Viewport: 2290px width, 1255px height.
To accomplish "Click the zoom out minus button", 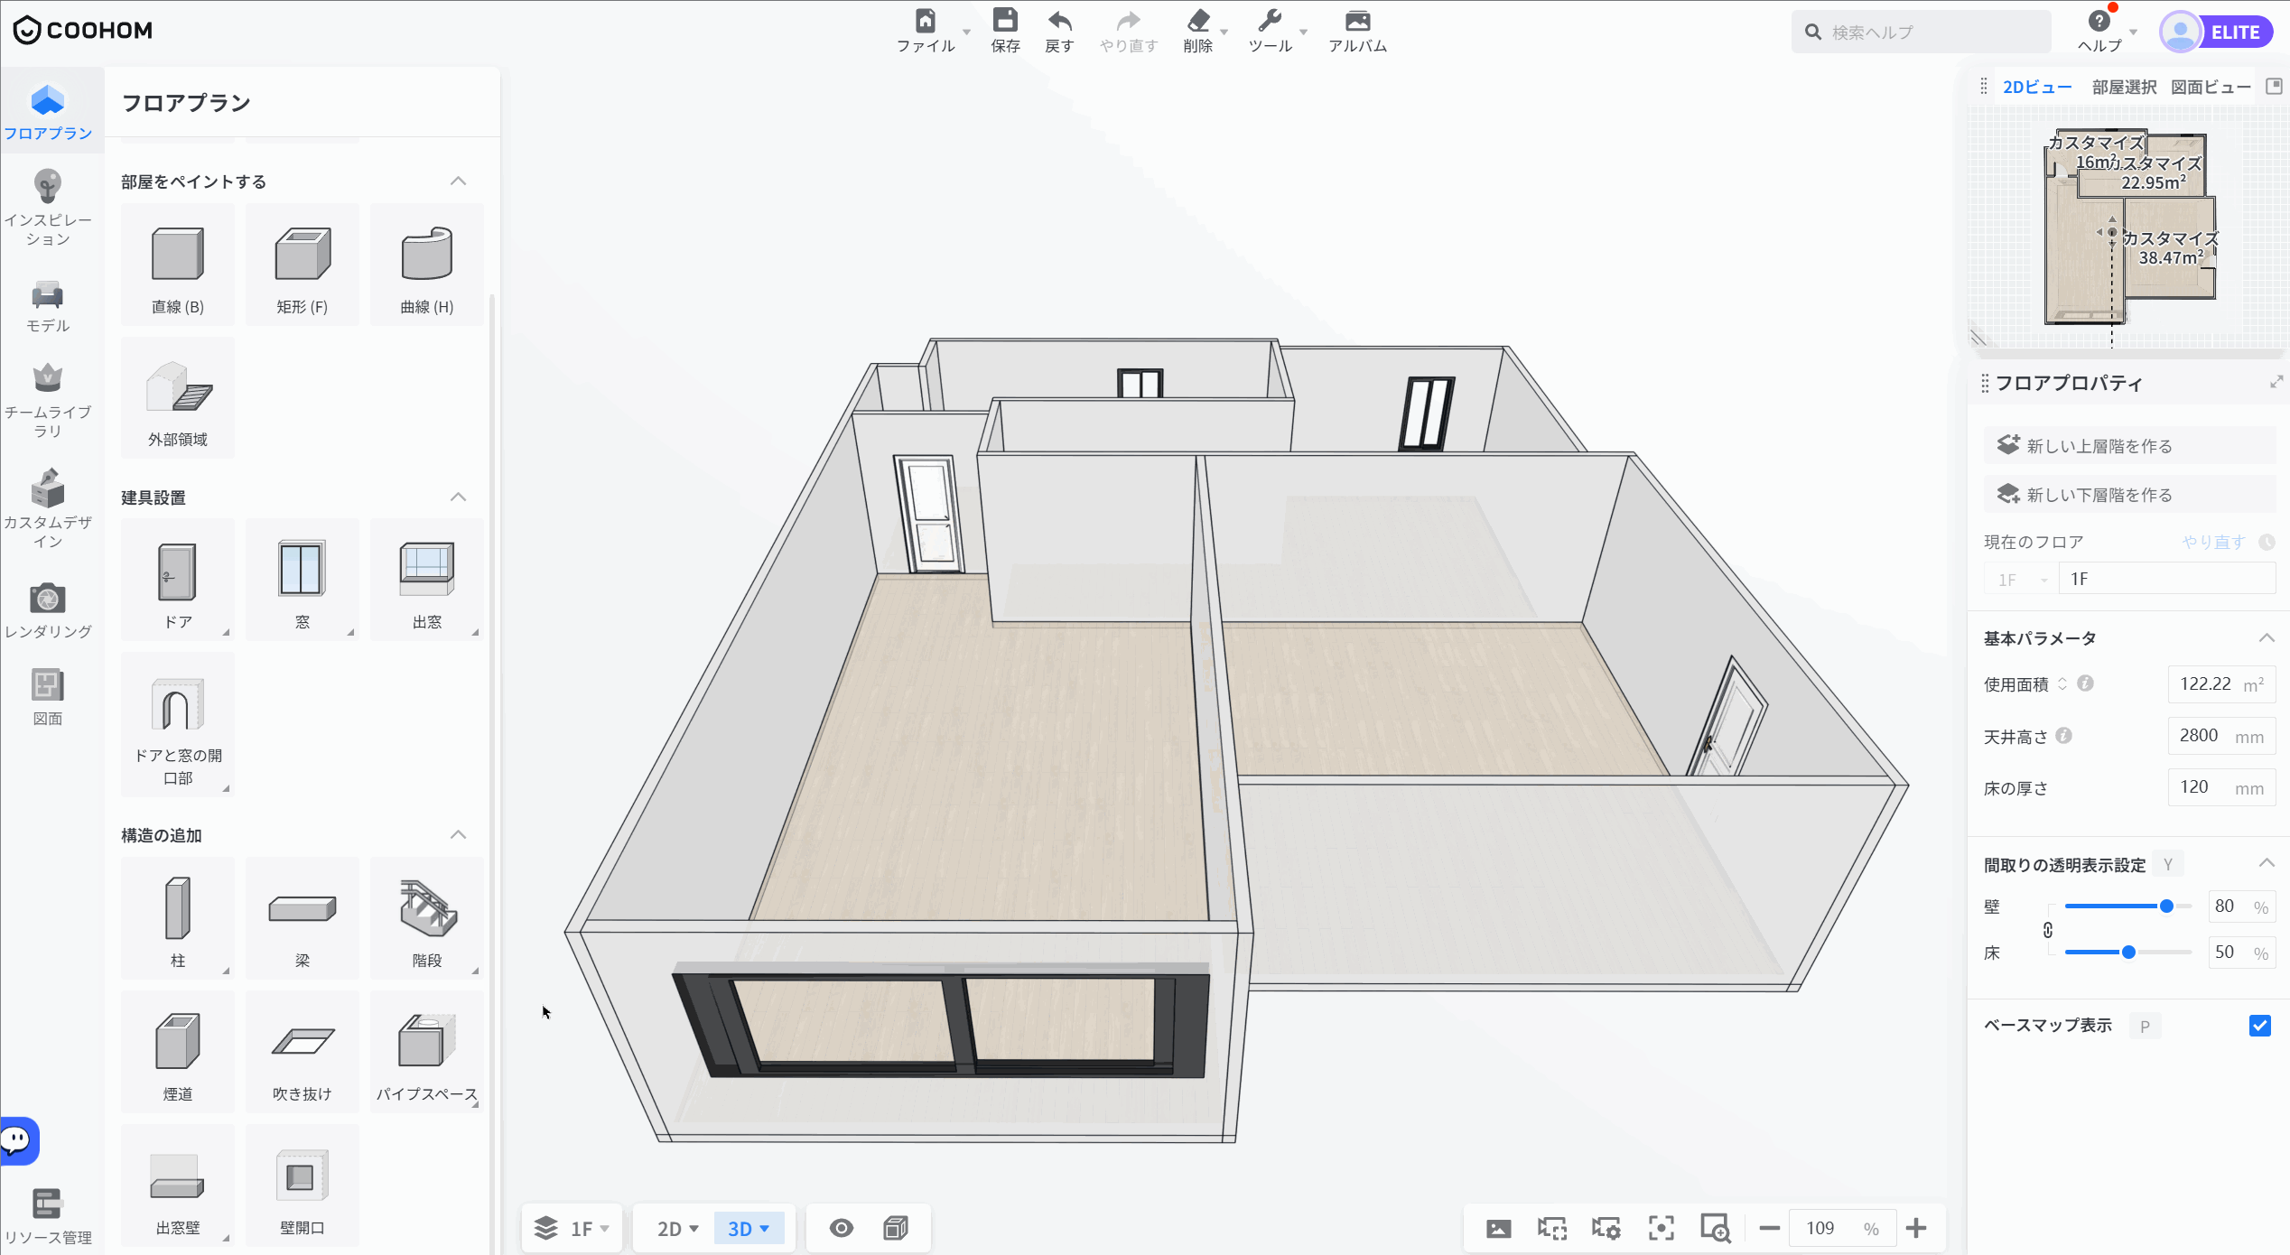I will (x=1769, y=1228).
